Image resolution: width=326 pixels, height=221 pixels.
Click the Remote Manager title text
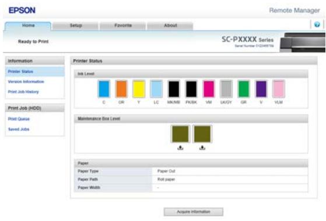(x=295, y=10)
